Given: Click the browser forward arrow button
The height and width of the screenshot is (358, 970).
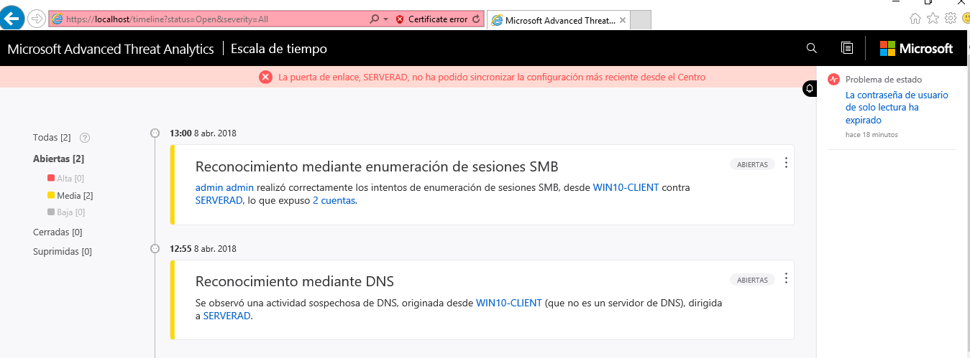Looking at the screenshot, I should 37,19.
